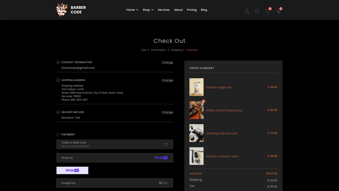Click the $ 48.00 price

pyautogui.click(x=273, y=156)
